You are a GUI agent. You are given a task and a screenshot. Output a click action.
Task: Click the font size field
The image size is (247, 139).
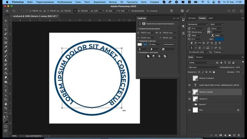(x=196, y=29)
